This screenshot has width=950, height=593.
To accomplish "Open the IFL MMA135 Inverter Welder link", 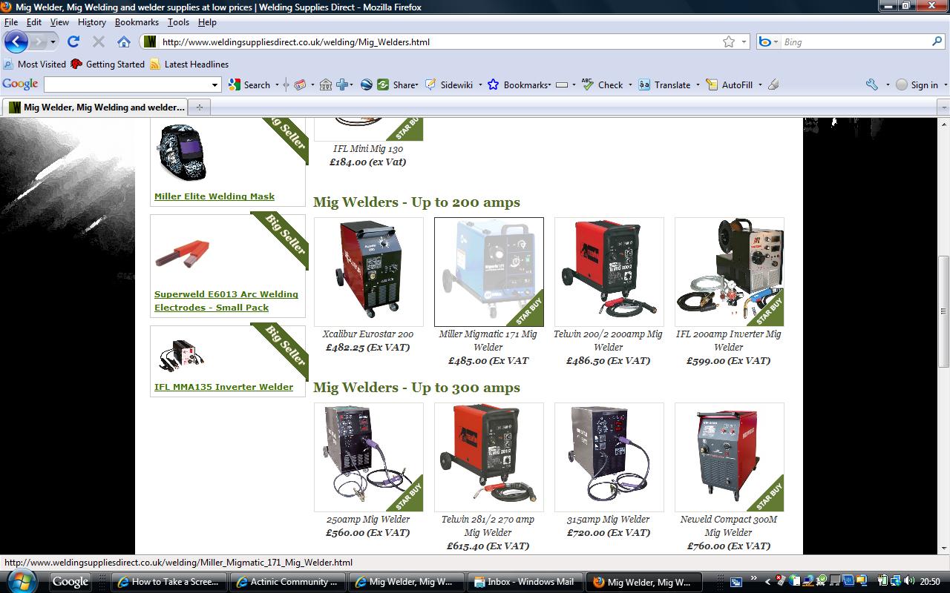I will 223,387.
